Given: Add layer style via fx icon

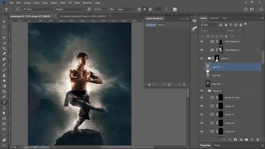Looking at the screenshot, I should (x=230, y=139).
